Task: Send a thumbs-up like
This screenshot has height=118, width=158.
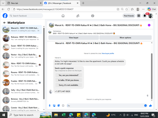Action: 150,106
